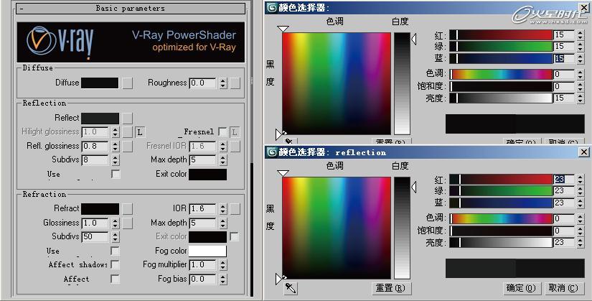Click the reflection Subdivs 8 input field
Viewport: 592px width, 301px height.
95,160
